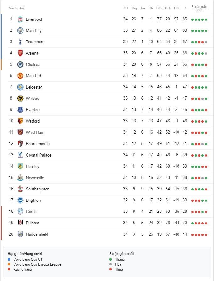The height and width of the screenshot is (281, 214).
Task: Click the Brighton seagull crest
Action: (20, 200)
